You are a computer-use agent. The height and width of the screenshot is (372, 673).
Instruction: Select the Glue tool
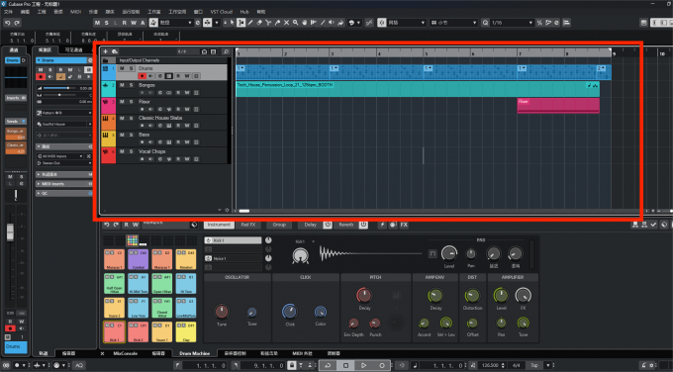[277, 23]
